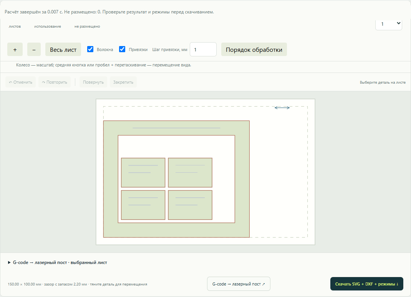Select the top-right small rectangle part
This screenshot has width=411, height=297.
[x=190, y=173]
